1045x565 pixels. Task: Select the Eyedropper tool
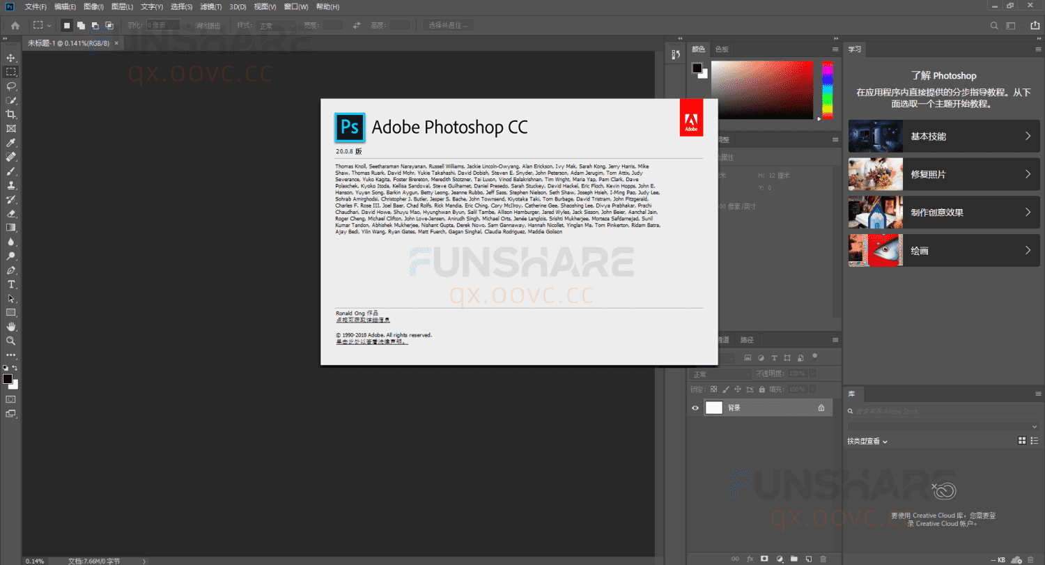[11, 143]
